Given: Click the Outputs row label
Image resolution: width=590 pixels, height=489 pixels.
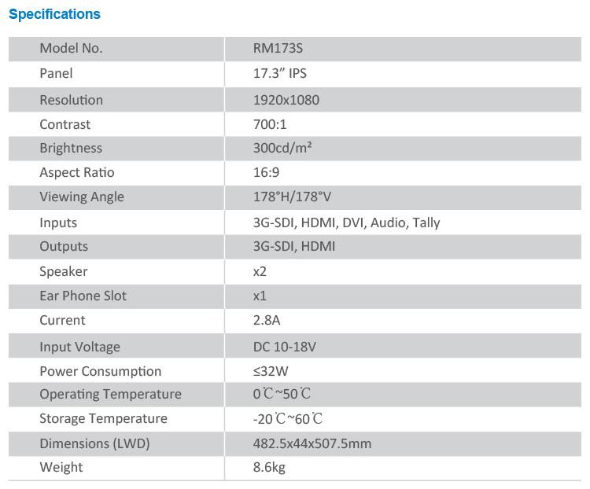Looking at the screenshot, I should pos(64,246).
